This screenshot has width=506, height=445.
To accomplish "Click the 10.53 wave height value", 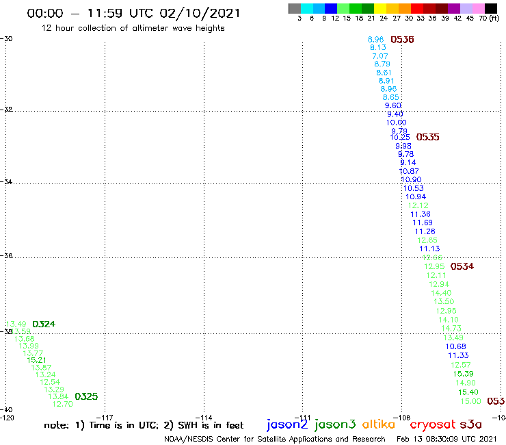I will 414,188.
